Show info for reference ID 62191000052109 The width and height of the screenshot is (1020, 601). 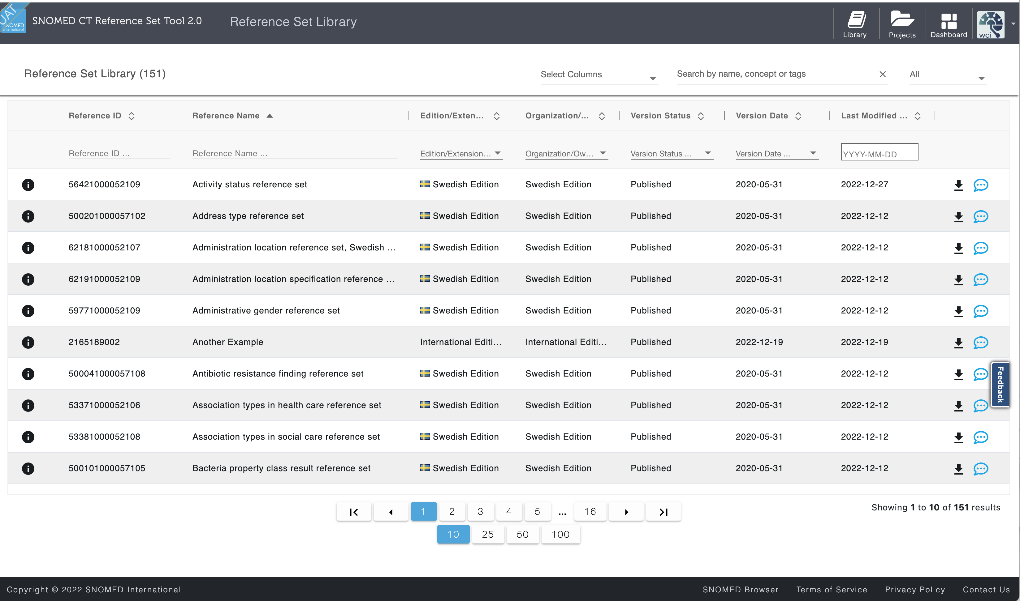(x=28, y=279)
